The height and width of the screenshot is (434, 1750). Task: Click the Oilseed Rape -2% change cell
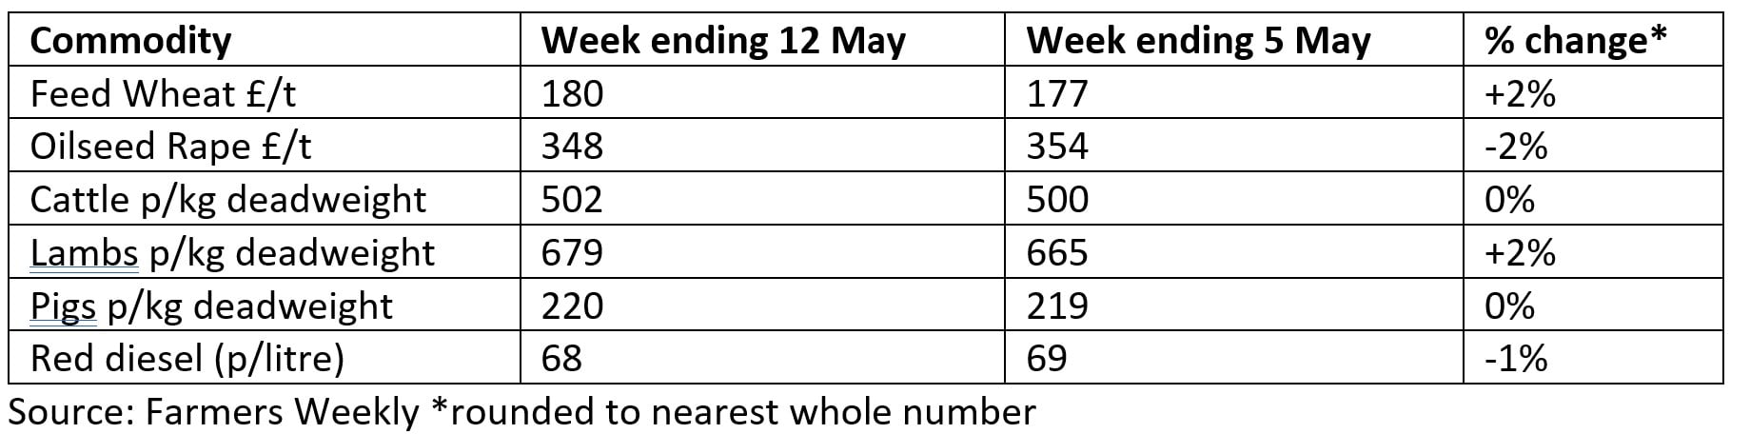[1516, 147]
